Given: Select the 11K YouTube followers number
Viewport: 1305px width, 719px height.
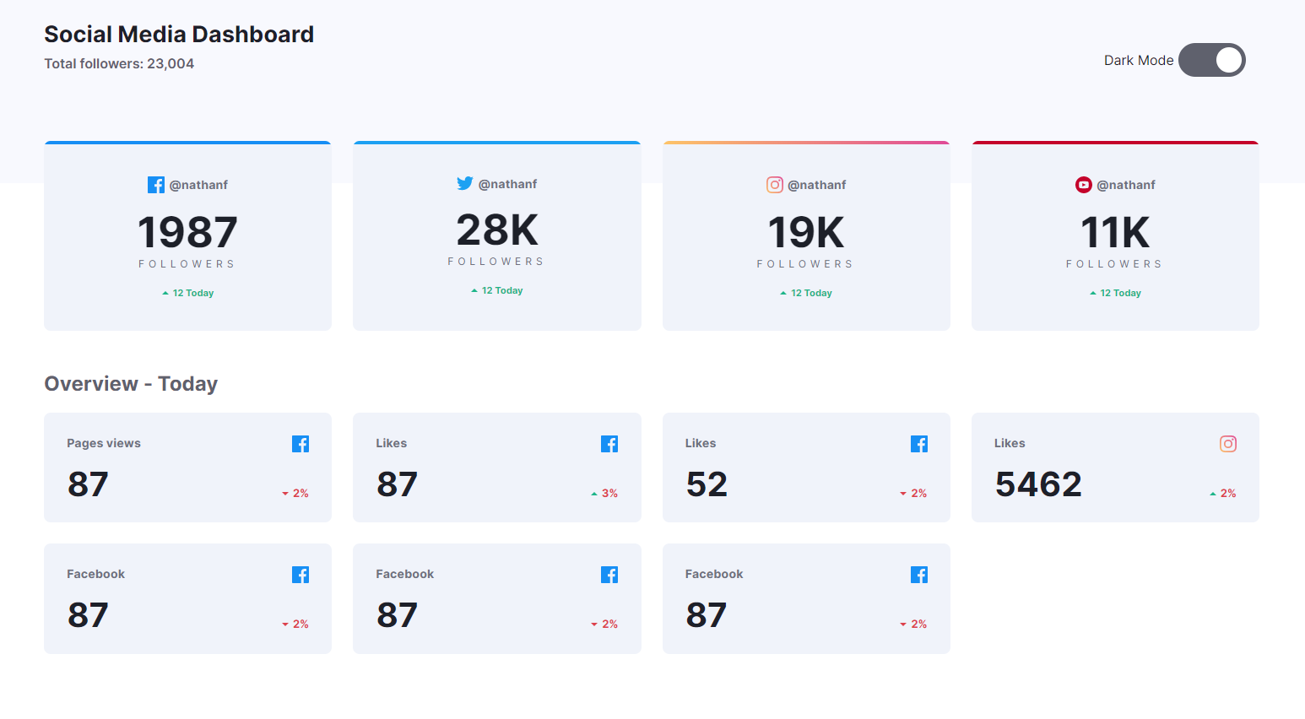Looking at the screenshot, I should click(1115, 233).
